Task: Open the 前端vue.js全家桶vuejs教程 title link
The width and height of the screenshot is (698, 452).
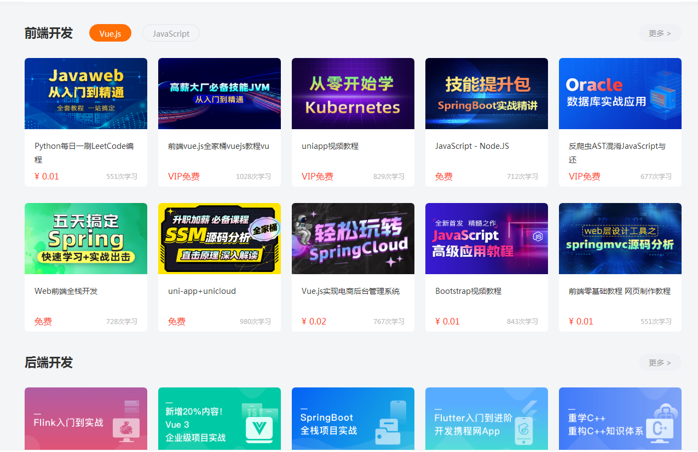Action: tap(218, 146)
